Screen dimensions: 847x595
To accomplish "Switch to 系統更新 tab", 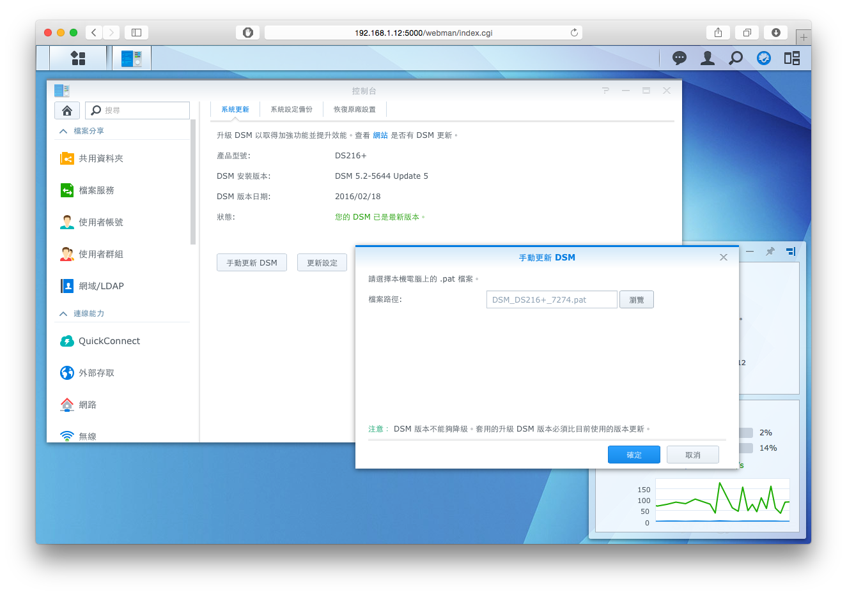I will pyautogui.click(x=235, y=110).
